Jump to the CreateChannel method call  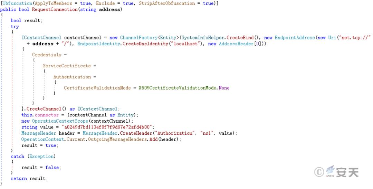click(44, 109)
